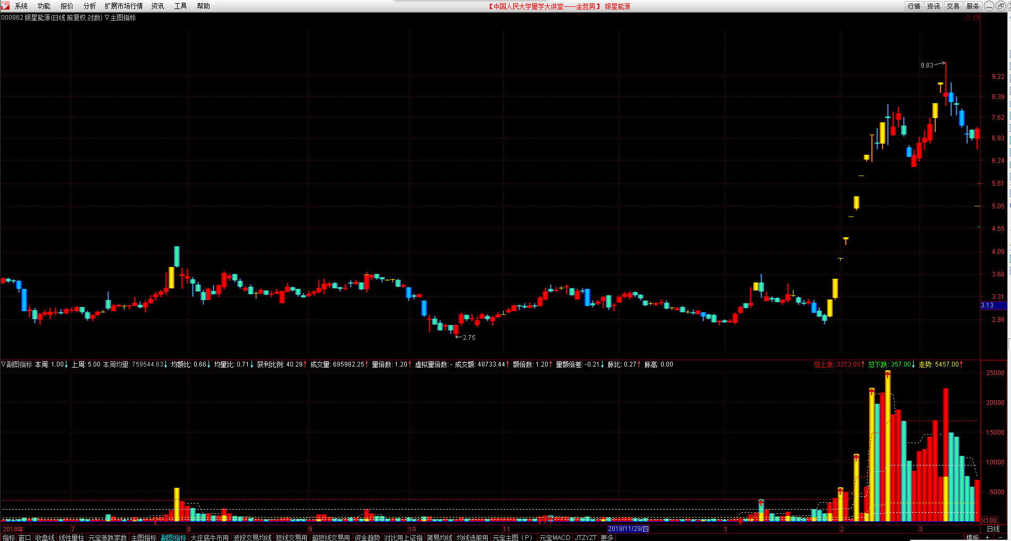Screen dimensions: 1011x541
Task: Click the minus zoom button beside 模板
Action: 1000,537
